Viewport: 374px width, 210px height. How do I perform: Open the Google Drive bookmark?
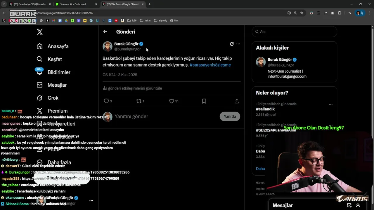[66, 20]
